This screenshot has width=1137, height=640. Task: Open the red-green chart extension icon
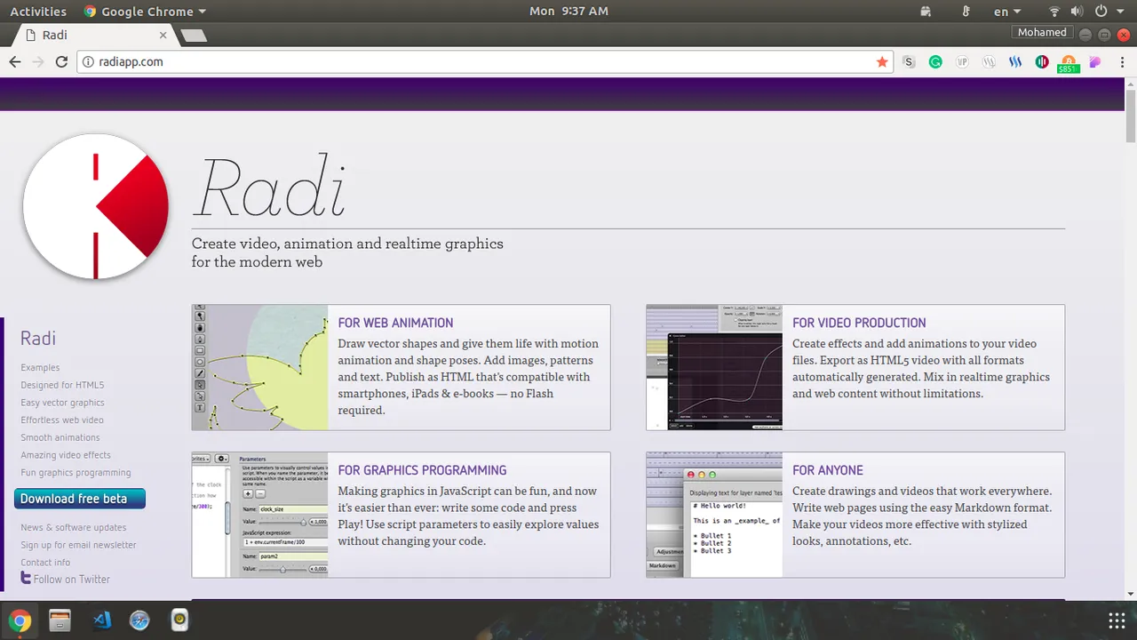1042,61
